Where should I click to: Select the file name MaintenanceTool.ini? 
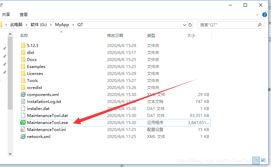click(x=46, y=130)
